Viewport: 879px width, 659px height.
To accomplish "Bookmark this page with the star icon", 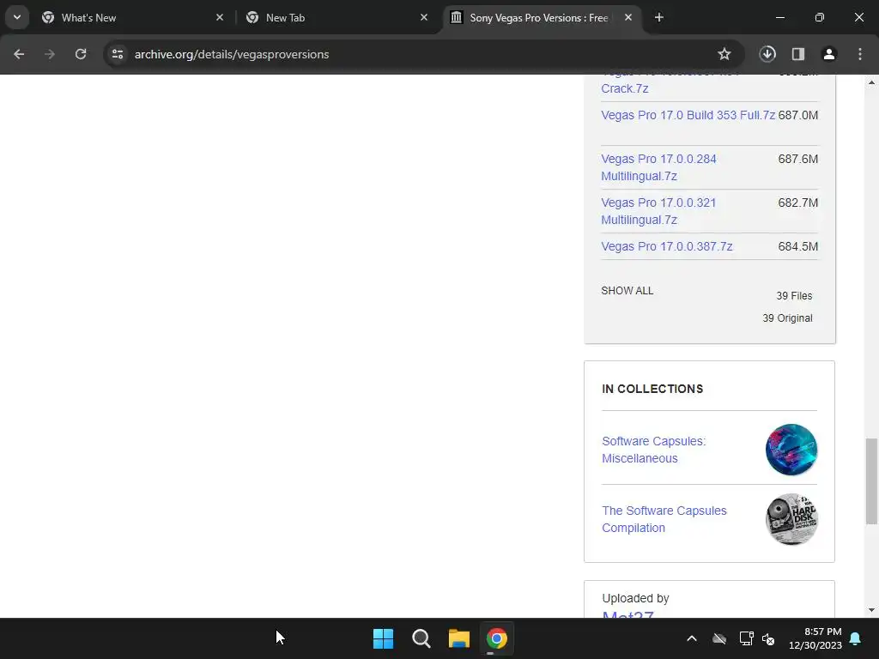I will point(724,54).
